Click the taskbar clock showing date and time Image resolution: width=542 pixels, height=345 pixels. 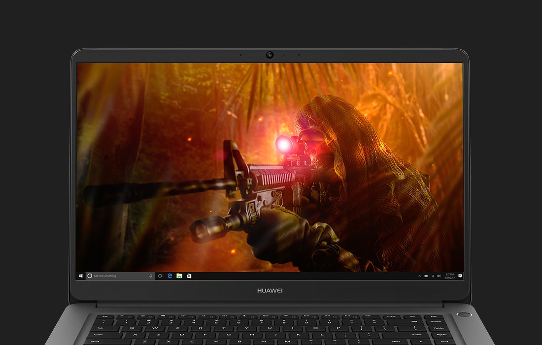coord(449,276)
